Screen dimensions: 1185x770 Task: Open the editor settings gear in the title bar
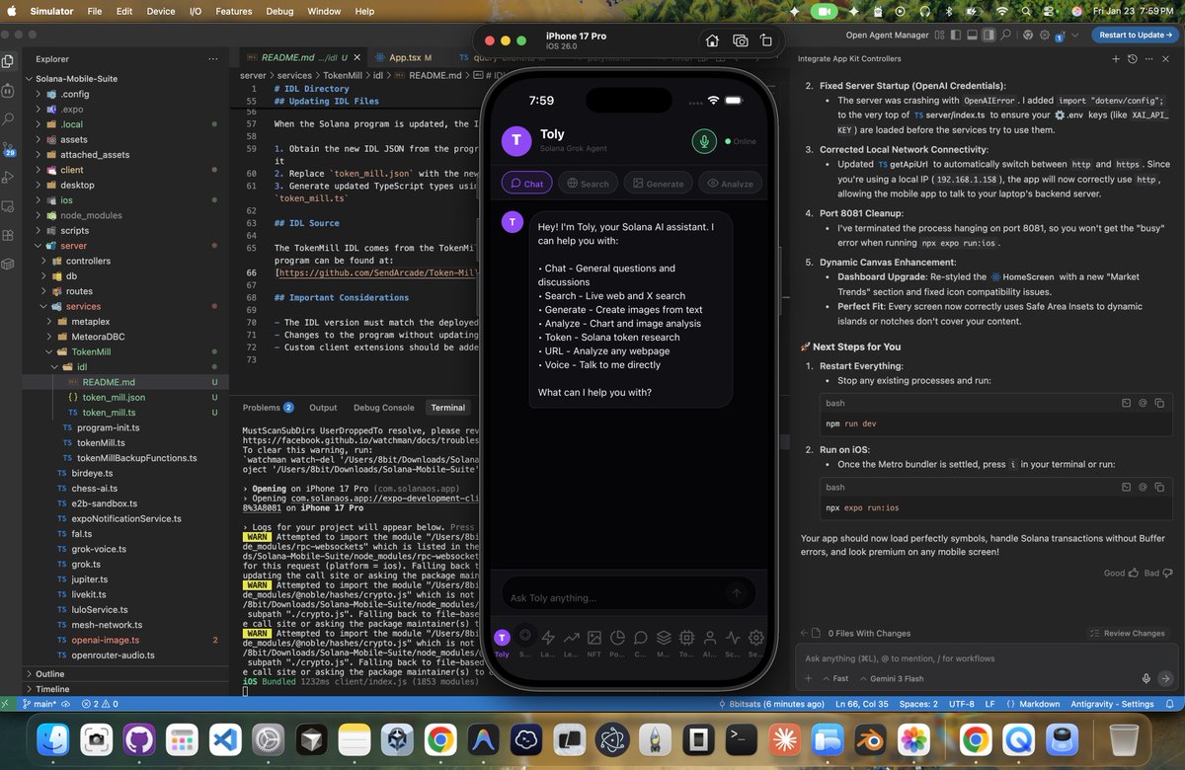(1045, 35)
